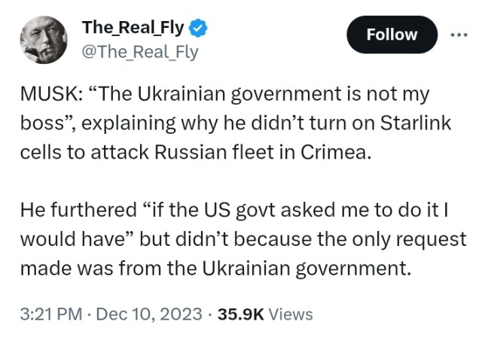
Task: Open the three-dot more options menu
Action: (x=459, y=35)
